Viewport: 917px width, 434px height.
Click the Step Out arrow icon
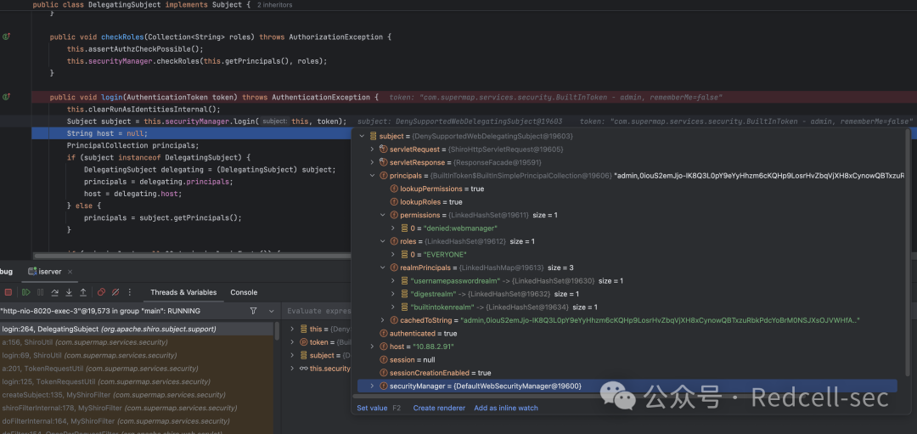[83, 292]
